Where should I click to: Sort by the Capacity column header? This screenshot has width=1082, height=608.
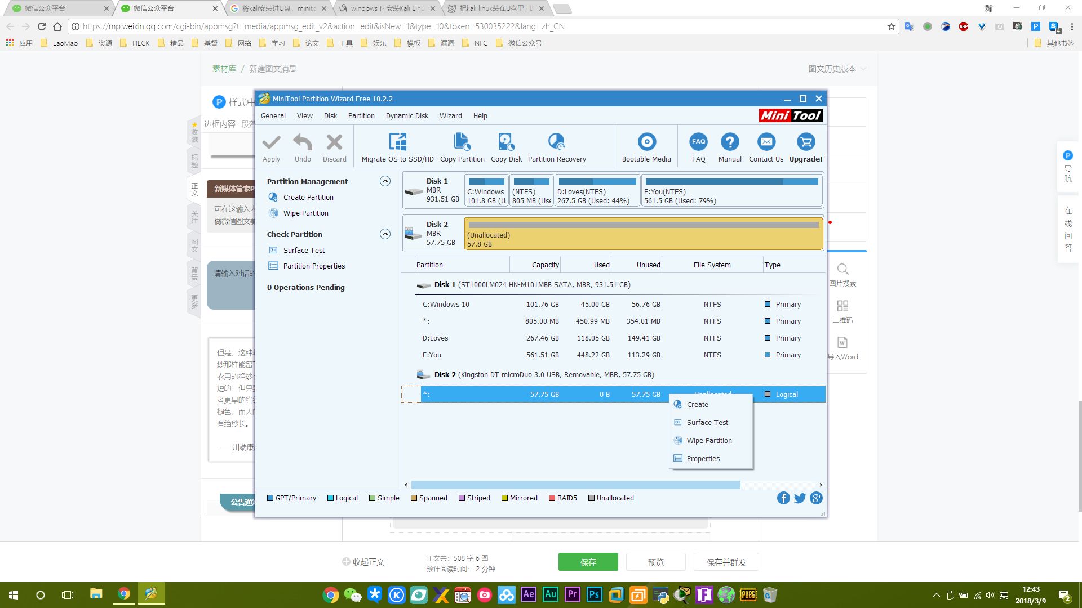tap(535, 265)
